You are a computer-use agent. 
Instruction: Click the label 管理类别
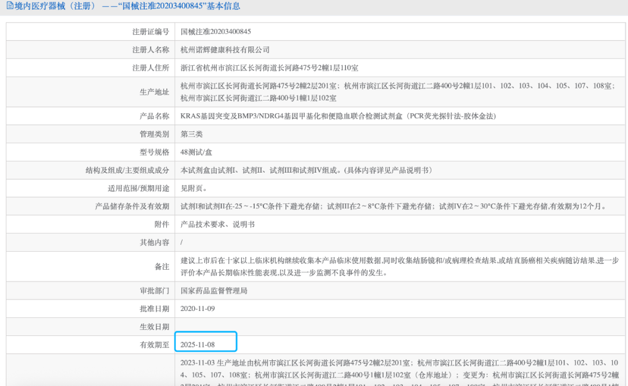(x=154, y=134)
